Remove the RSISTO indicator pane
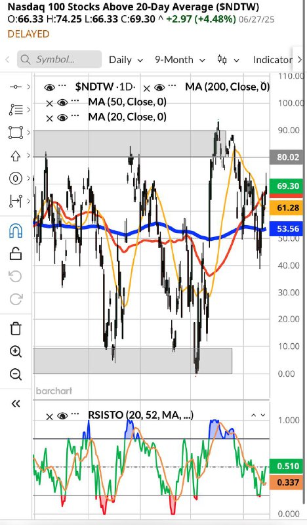 (x=49, y=417)
